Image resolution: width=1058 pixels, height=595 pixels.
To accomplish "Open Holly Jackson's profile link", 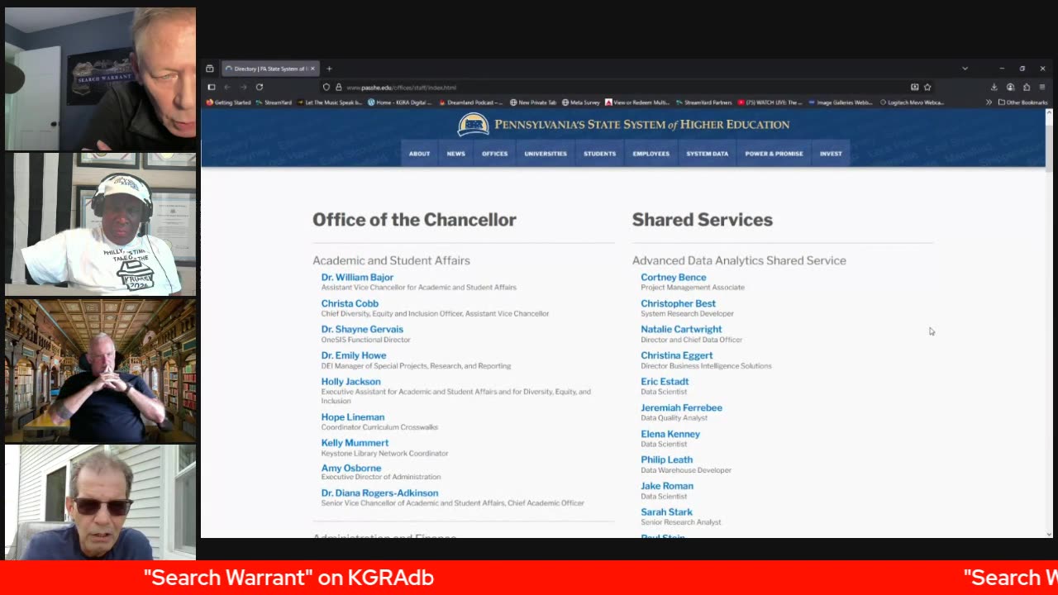I will pos(351,382).
